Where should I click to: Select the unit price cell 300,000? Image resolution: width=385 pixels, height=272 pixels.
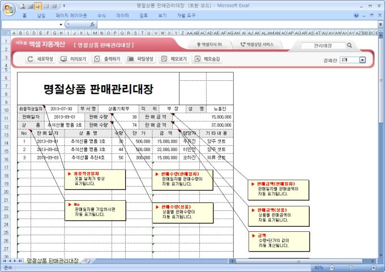(139, 157)
